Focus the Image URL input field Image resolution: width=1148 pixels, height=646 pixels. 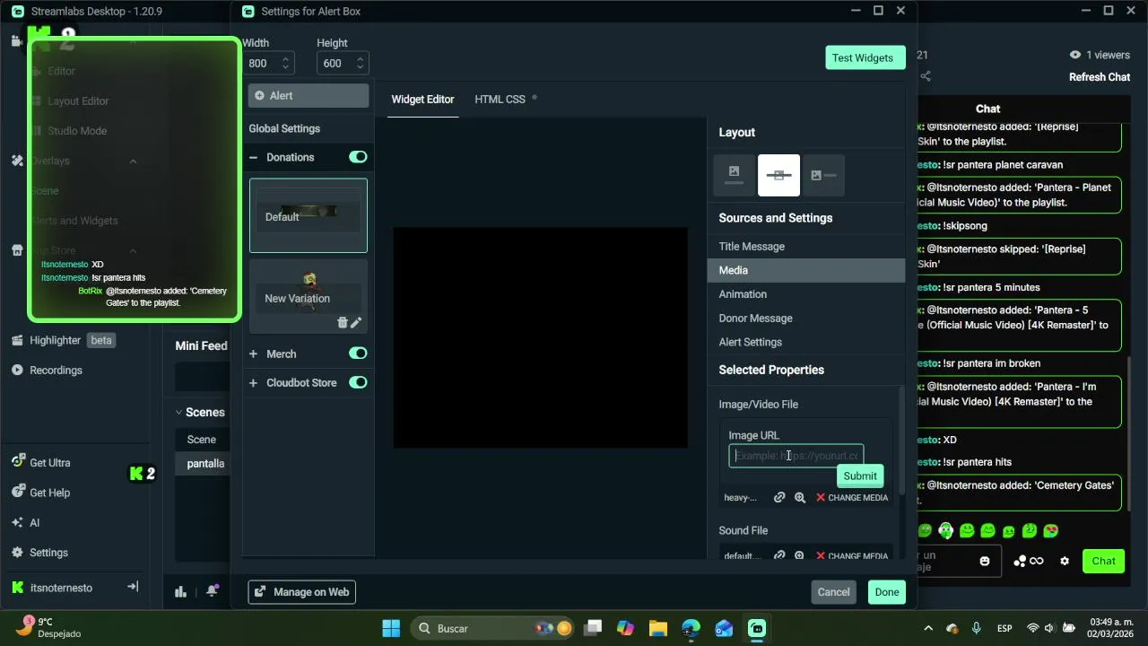[x=796, y=456]
